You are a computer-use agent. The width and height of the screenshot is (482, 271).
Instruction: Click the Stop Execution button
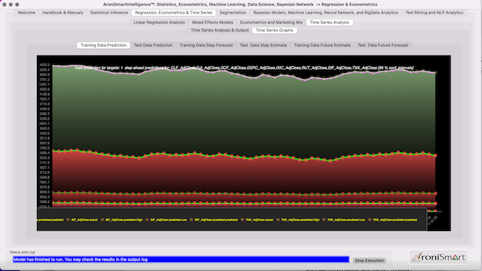(x=369, y=260)
